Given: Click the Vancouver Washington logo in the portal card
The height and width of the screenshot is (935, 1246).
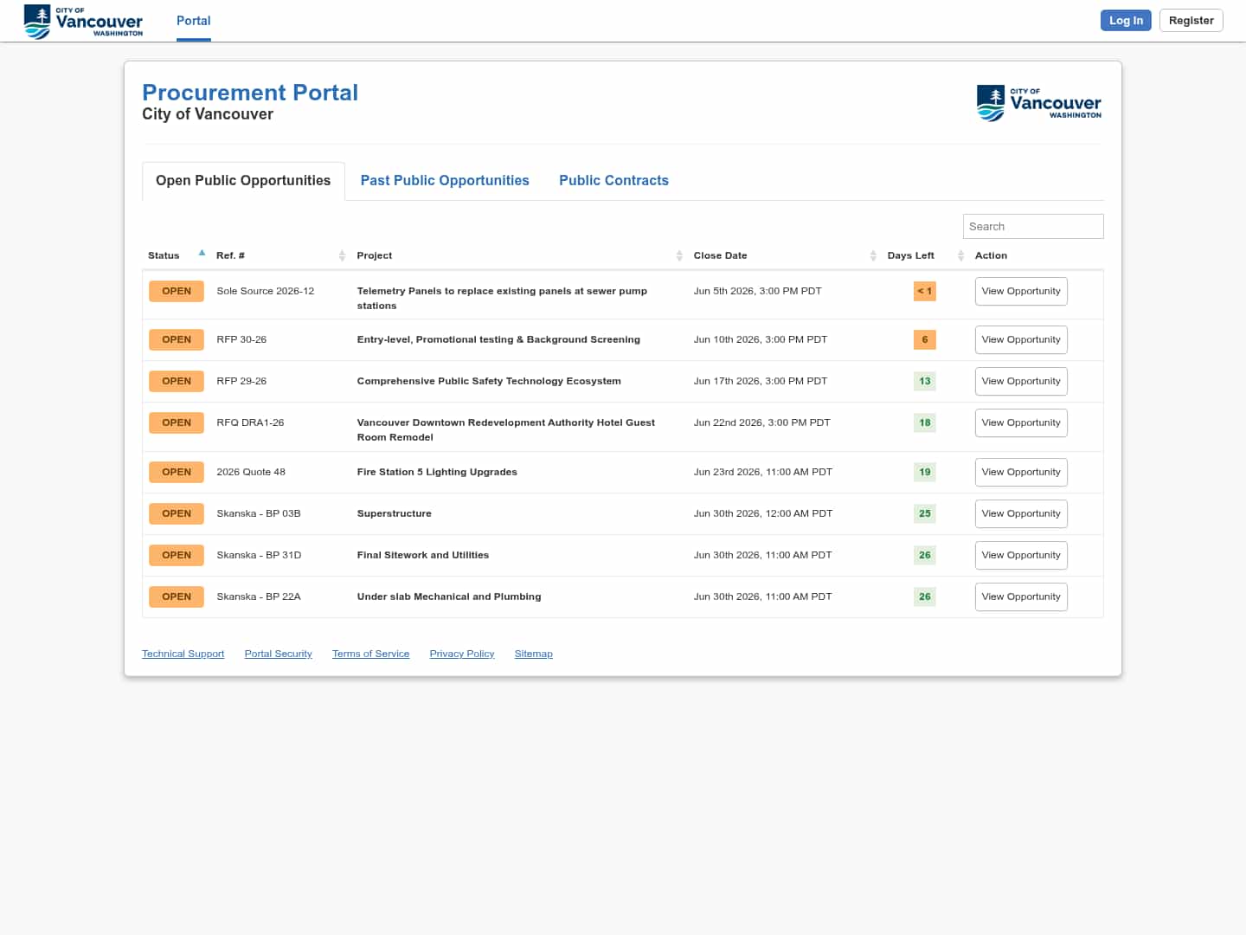Looking at the screenshot, I should coord(1039,103).
